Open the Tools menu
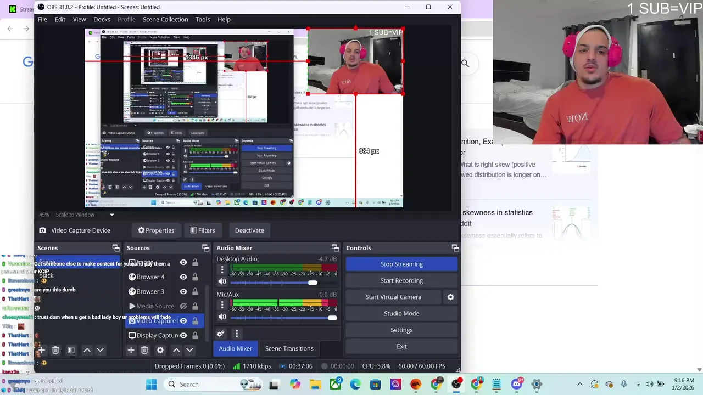This screenshot has width=703, height=395. pos(203,19)
